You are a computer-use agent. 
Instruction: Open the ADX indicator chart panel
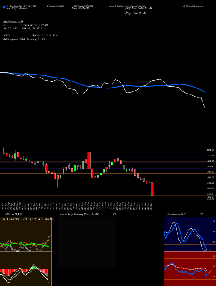pos(26,234)
